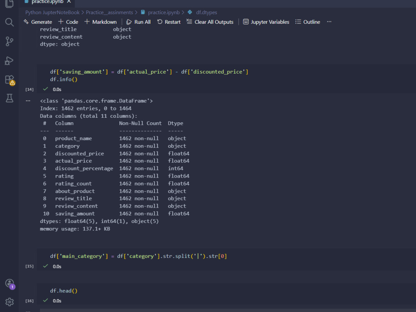Open the Run and Debug view icon
416x312 pixels.
(x=9, y=61)
